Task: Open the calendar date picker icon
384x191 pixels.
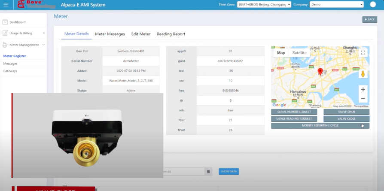Action: (x=208, y=171)
